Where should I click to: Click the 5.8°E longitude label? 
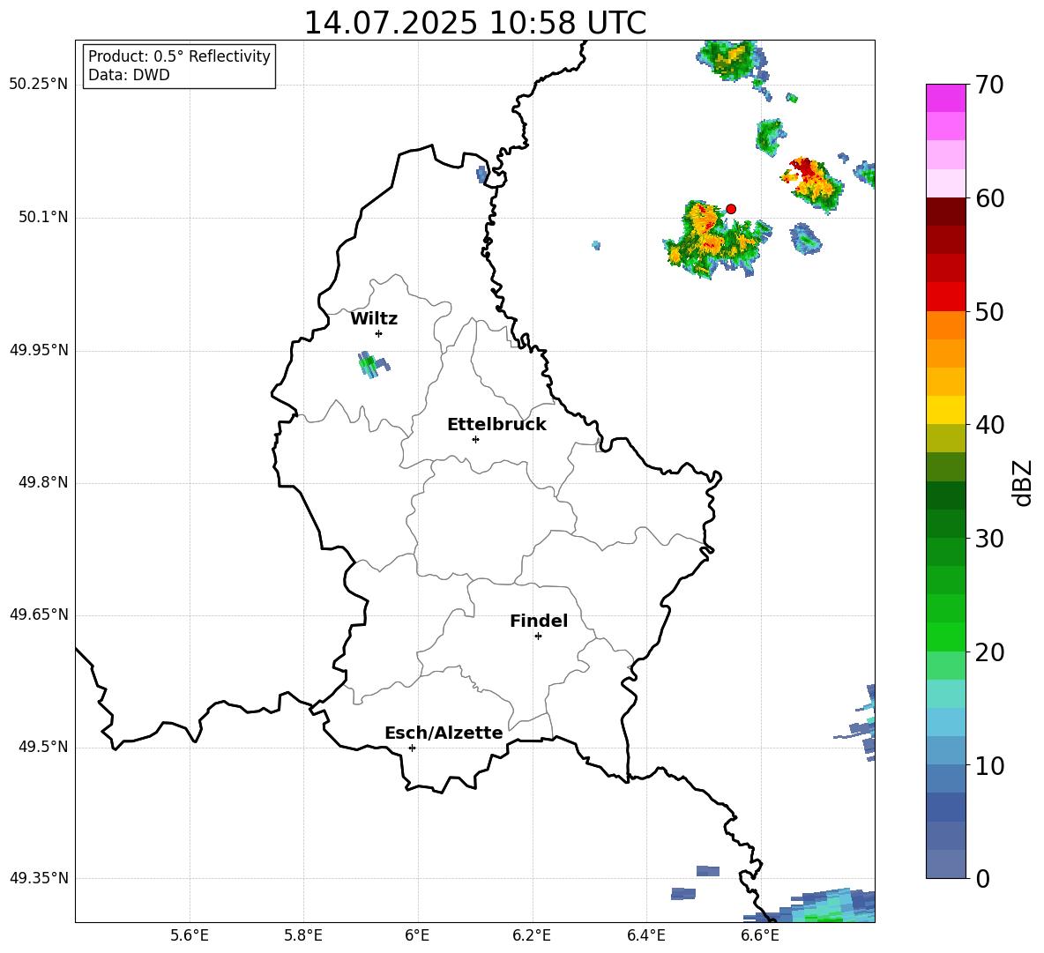(303, 935)
